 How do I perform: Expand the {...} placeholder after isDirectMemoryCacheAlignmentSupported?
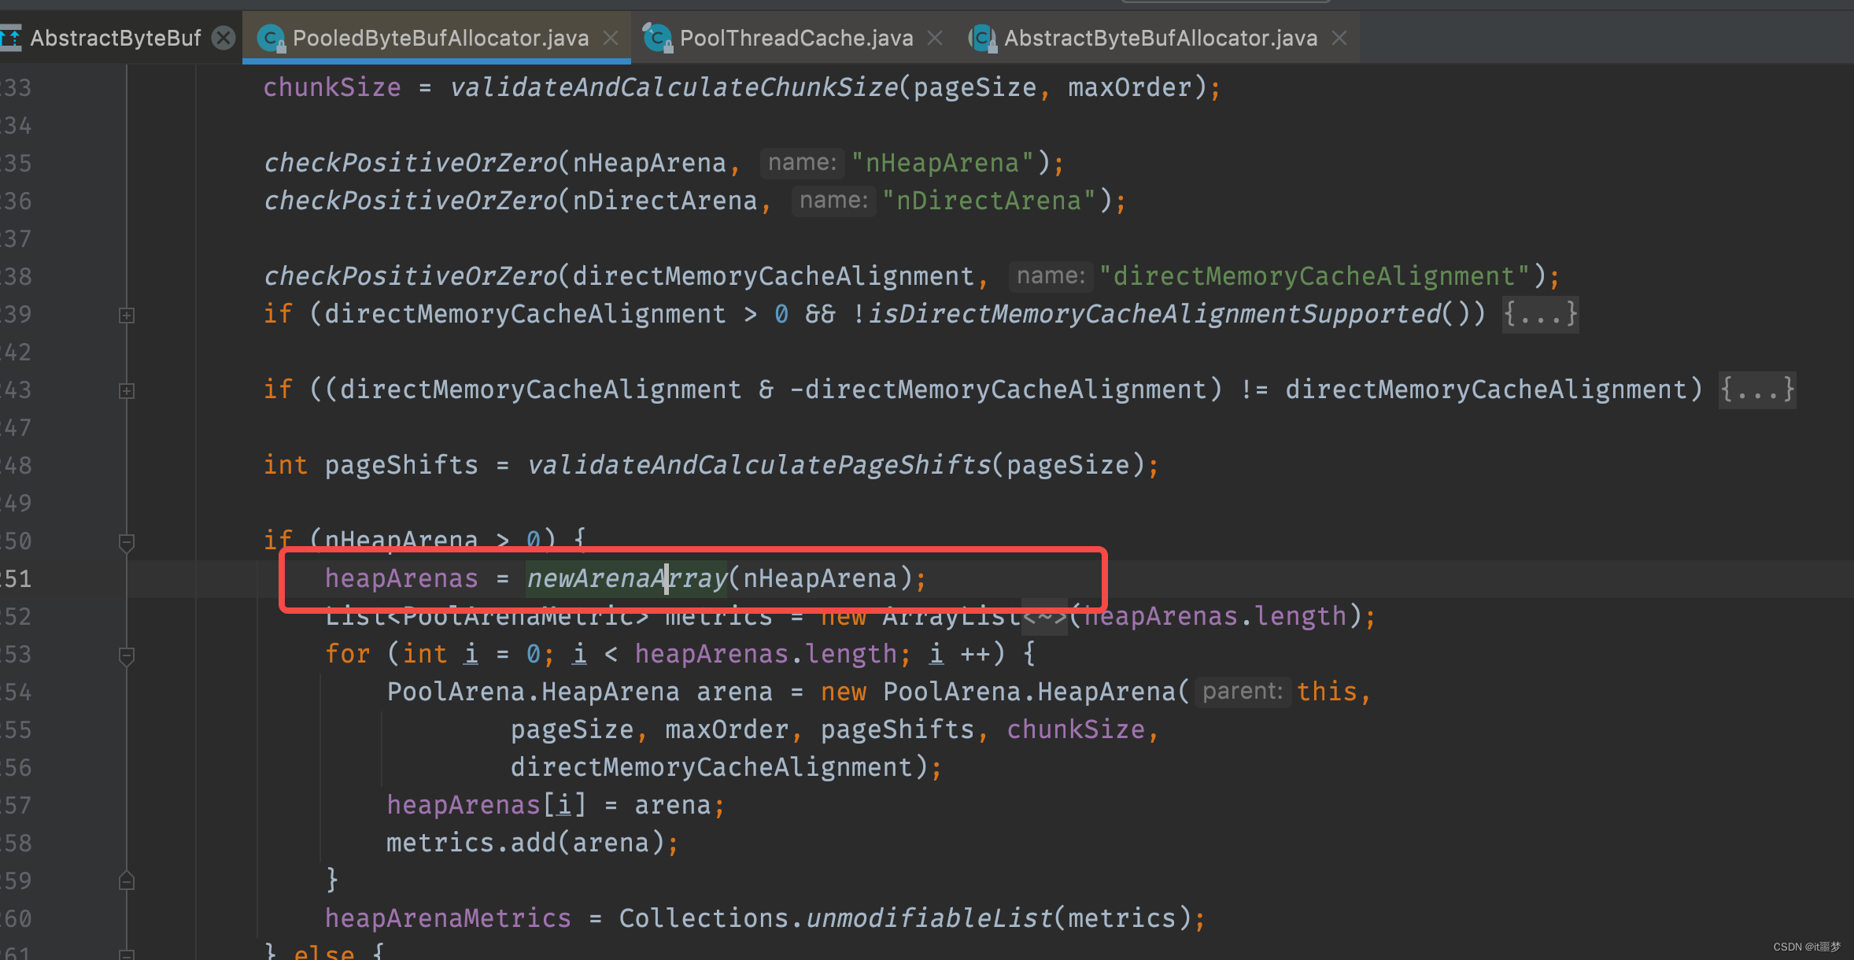click(x=1540, y=314)
